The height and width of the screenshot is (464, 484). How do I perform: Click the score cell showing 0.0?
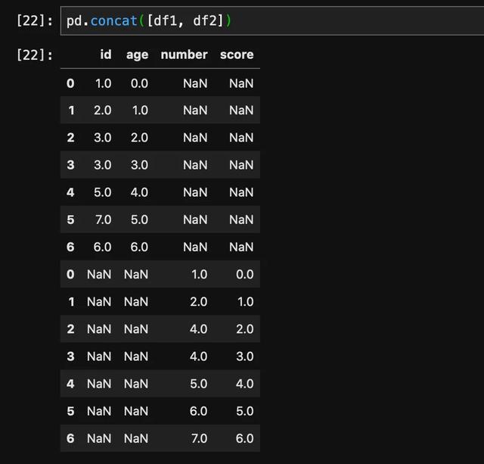pos(244,274)
